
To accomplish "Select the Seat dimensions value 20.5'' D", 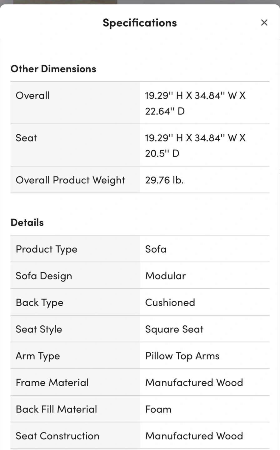I will pyautogui.click(x=162, y=153).
